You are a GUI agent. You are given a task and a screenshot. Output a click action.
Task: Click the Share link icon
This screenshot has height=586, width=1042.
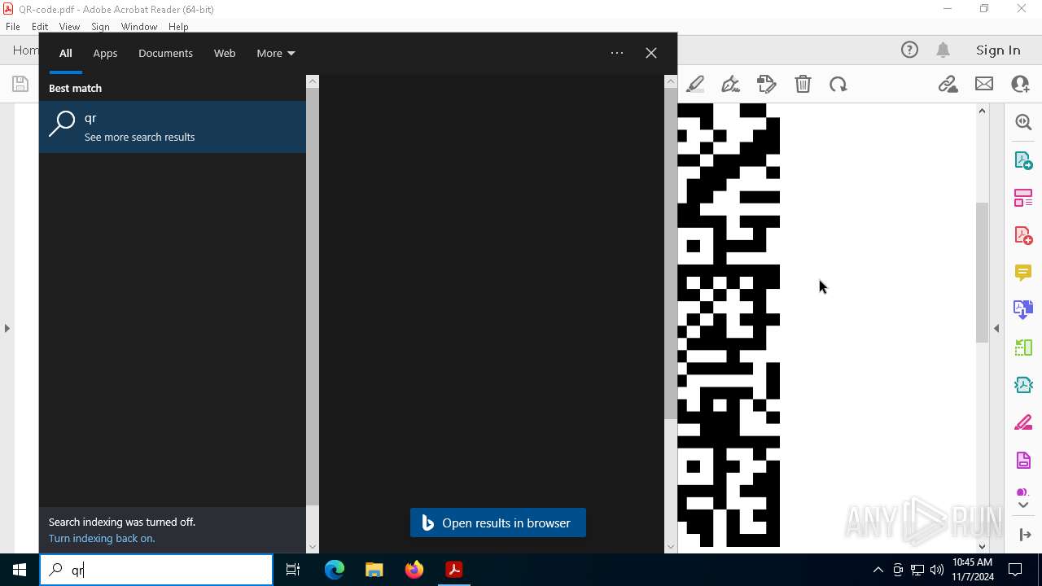tap(948, 84)
